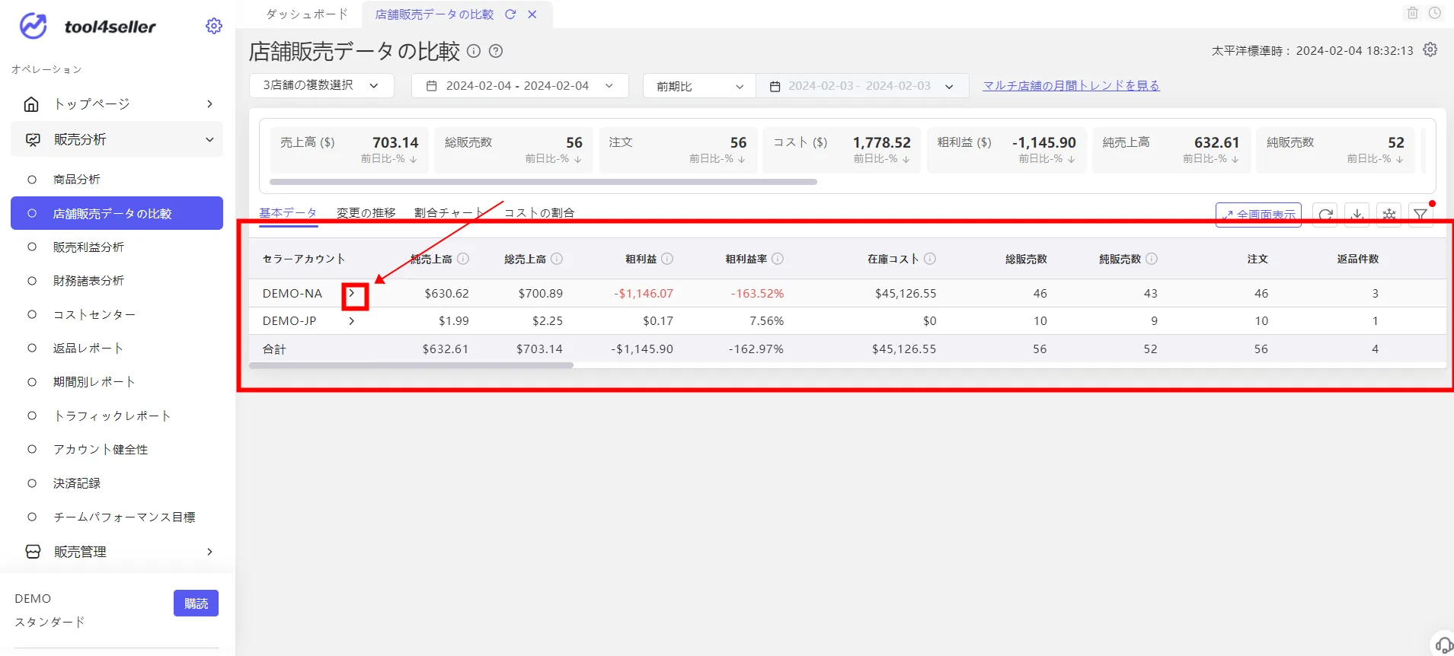
Task: Reload the 店舗販売データの比較 tab
Action: tap(510, 14)
